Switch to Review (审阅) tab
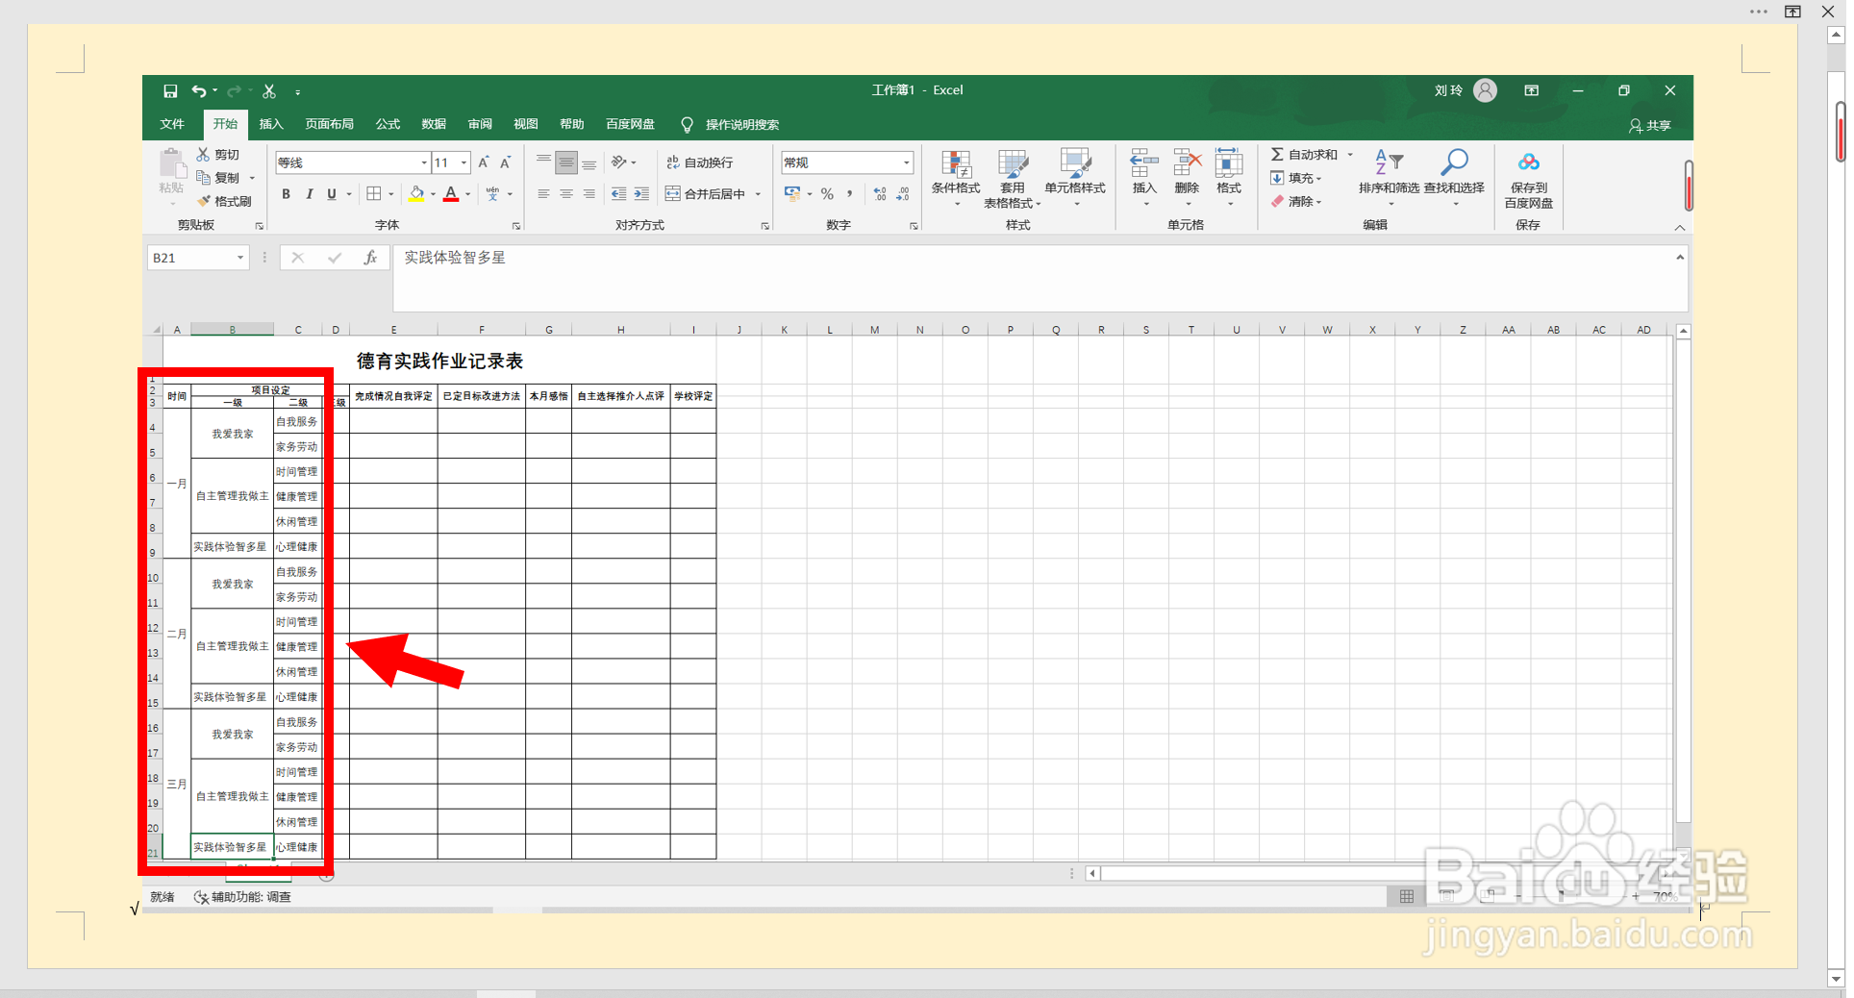1854x998 pixels. (480, 124)
